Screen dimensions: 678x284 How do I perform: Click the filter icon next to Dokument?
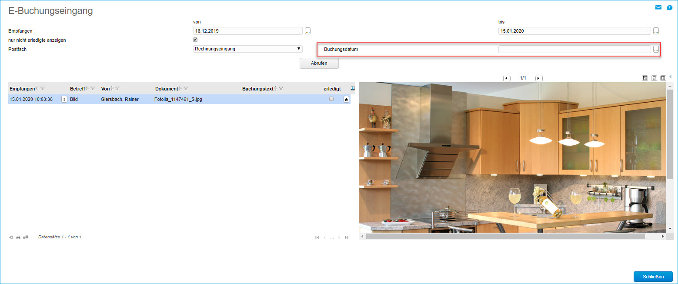tap(186, 89)
